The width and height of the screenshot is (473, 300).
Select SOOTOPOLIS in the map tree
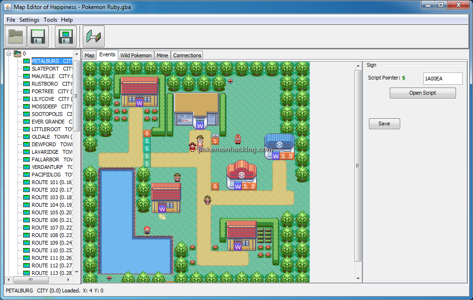pyautogui.click(x=52, y=114)
